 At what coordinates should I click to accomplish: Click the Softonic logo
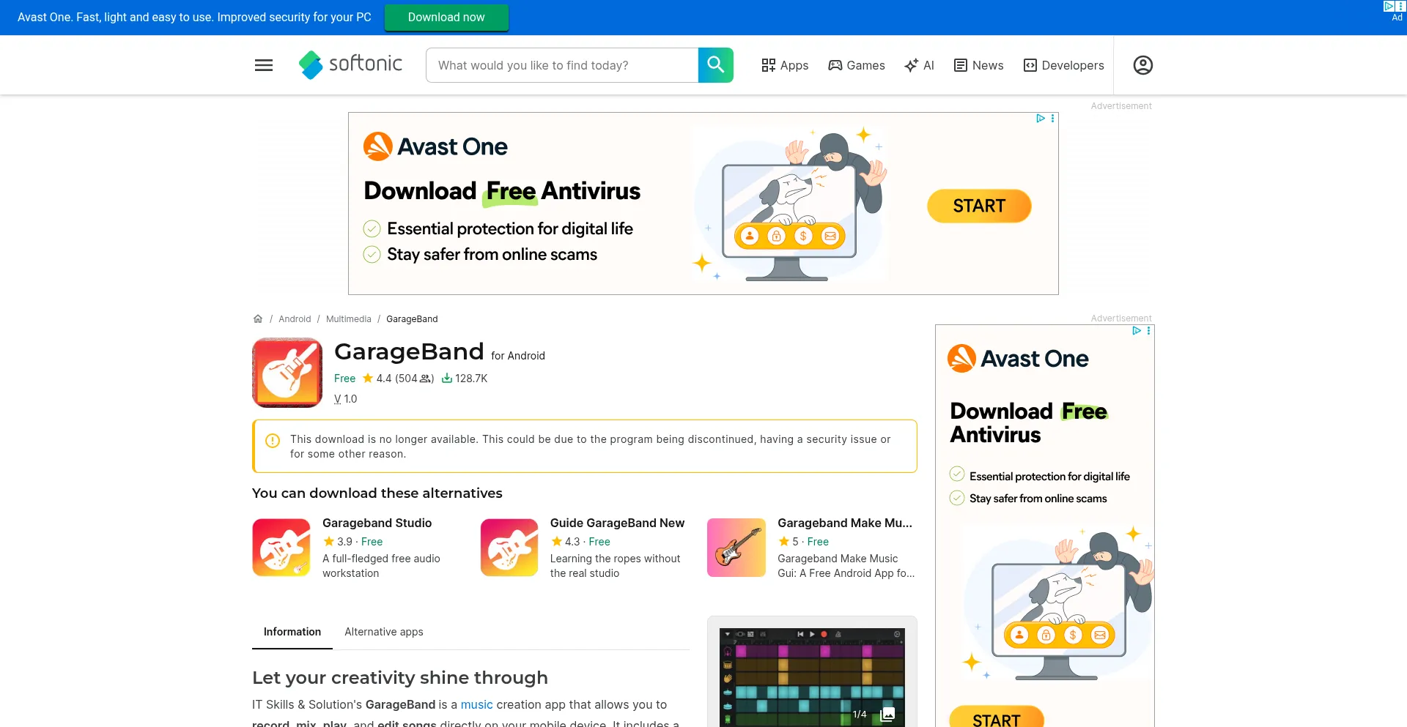pyautogui.click(x=350, y=64)
